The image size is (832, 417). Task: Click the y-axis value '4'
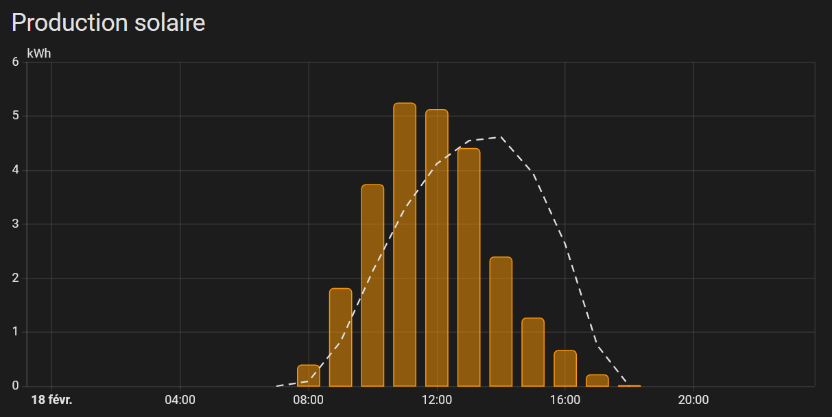[x=15, y=170]
